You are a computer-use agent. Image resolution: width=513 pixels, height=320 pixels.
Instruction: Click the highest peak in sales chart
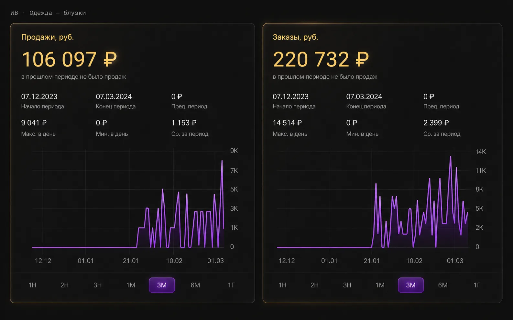pyautogui.click(x=222, y=161)
